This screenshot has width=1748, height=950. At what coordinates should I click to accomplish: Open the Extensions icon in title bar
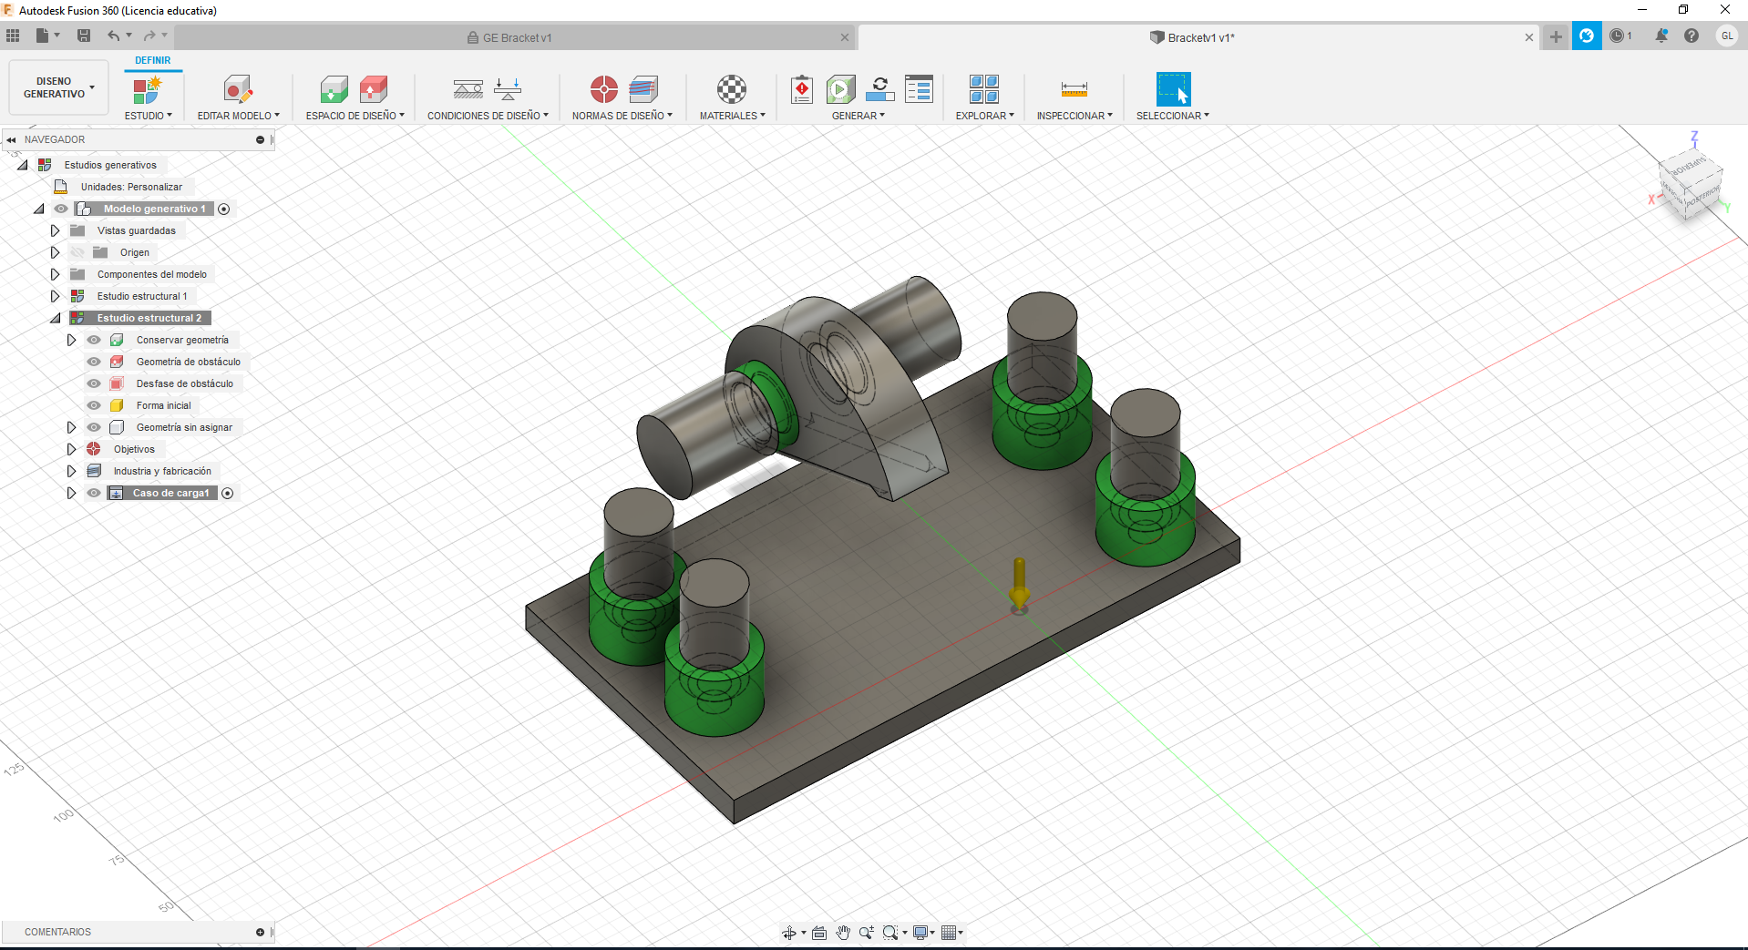click(1587, 36)
